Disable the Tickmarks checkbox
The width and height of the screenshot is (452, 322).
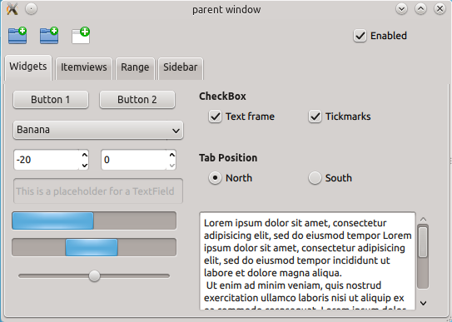tap(315, 116)
